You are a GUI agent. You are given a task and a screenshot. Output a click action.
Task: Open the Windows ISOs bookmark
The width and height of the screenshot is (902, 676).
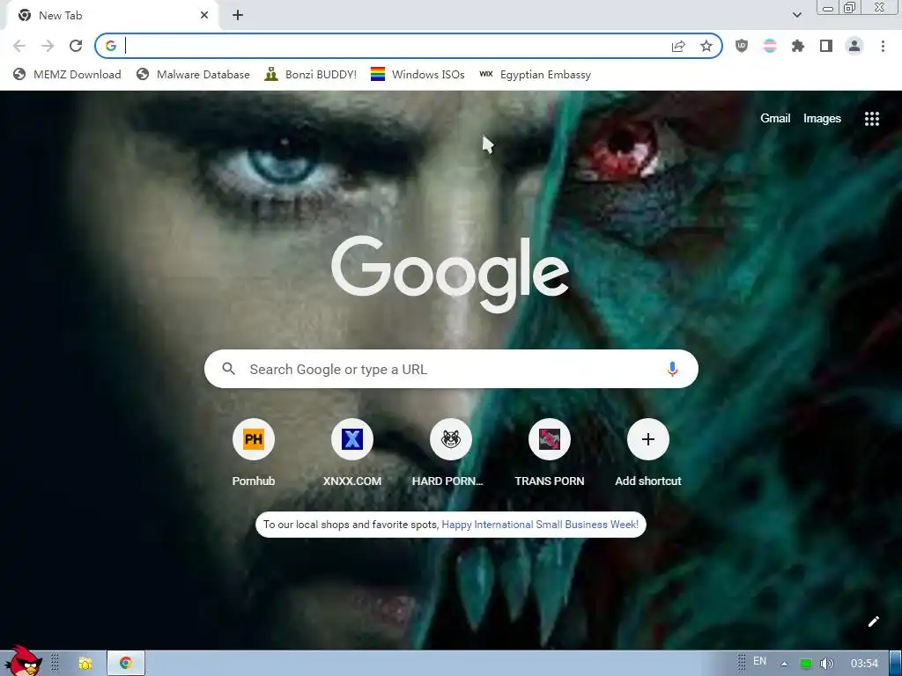(x=418, y=74)
